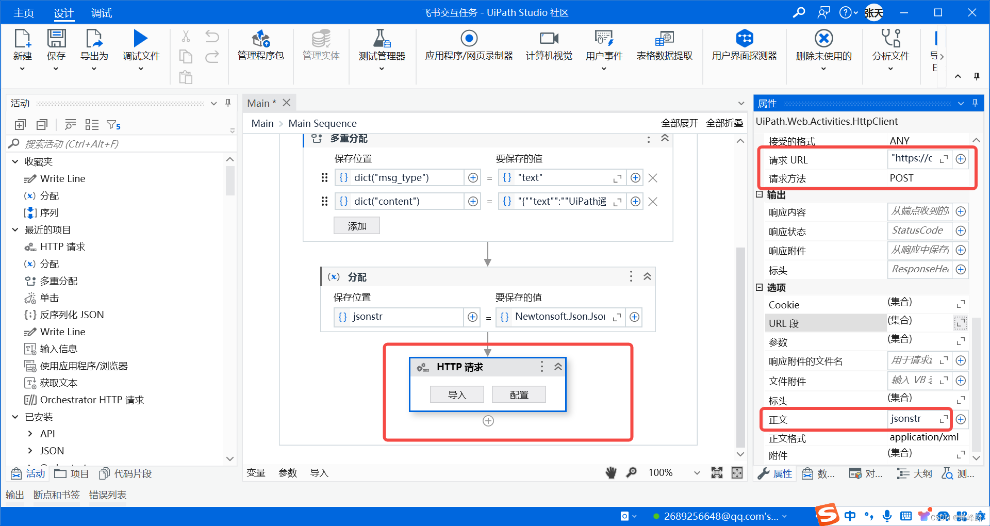
Task: Open the 变量 panel at designer bottom
Action: (x=256, y=473)
